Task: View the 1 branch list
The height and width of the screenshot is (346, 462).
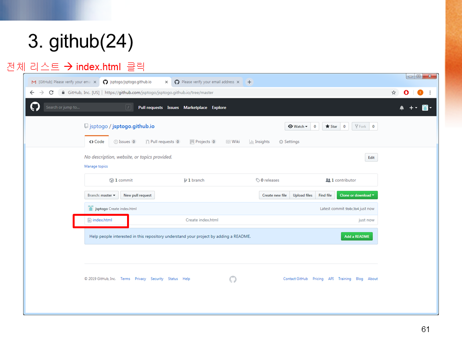Action: (194, 180)
